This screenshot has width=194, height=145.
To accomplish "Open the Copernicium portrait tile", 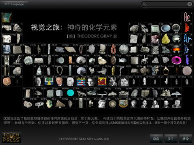I will click(x=123, y=81).
